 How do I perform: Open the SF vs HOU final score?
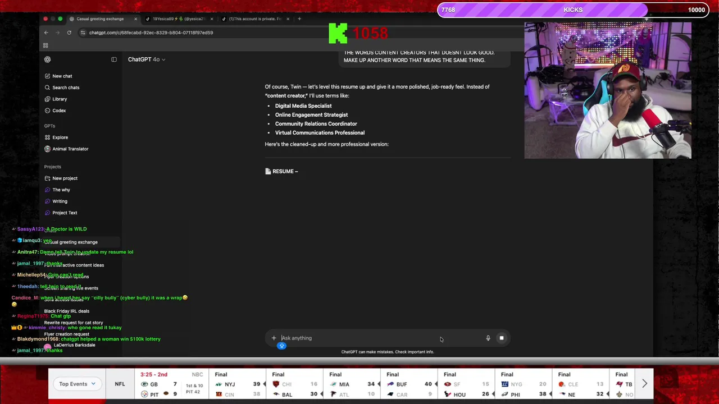coord(467,384)
